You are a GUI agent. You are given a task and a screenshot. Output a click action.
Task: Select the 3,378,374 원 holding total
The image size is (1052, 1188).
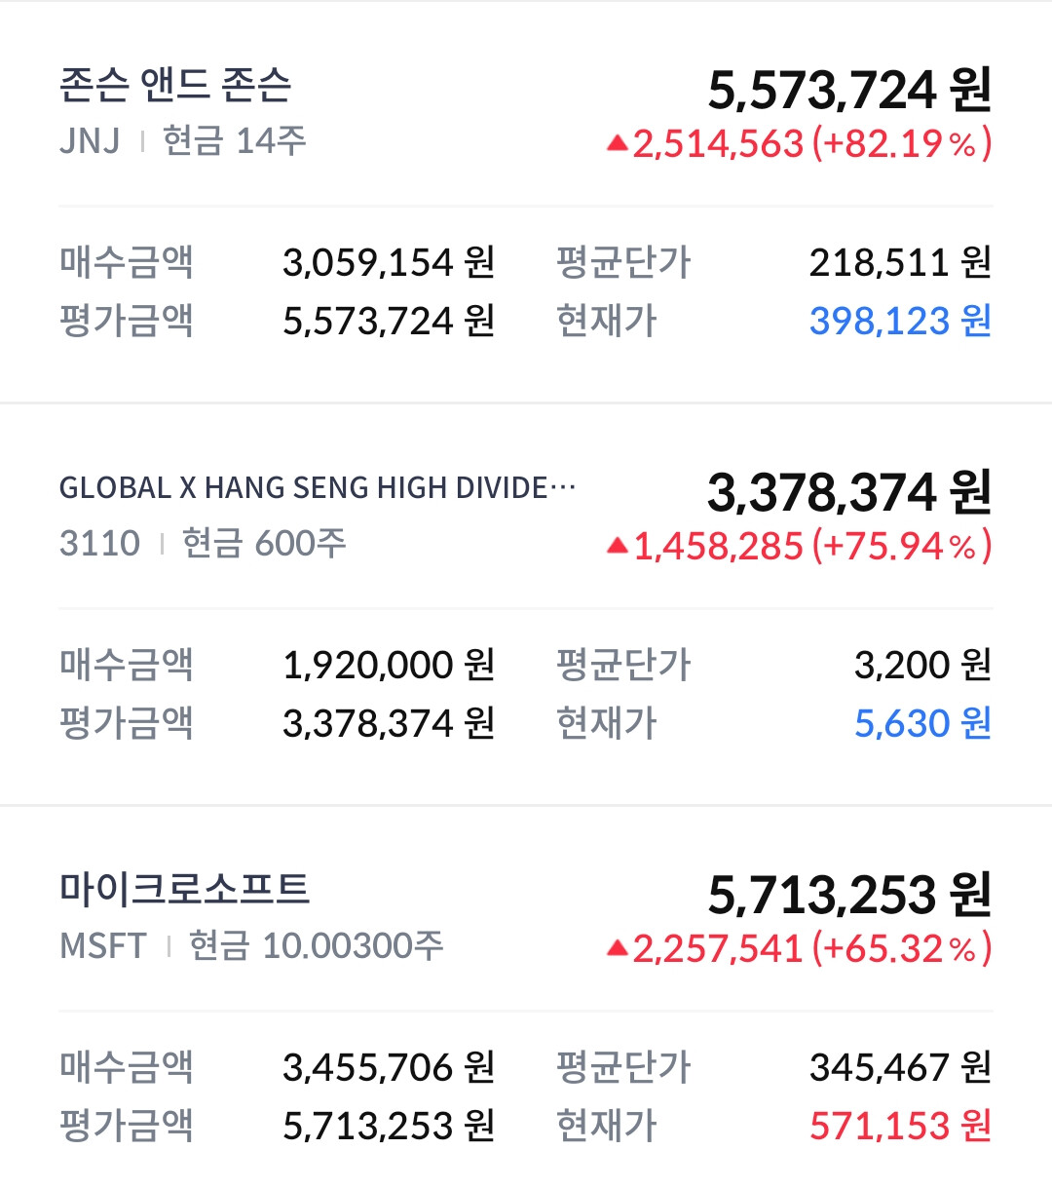[849, 492]
